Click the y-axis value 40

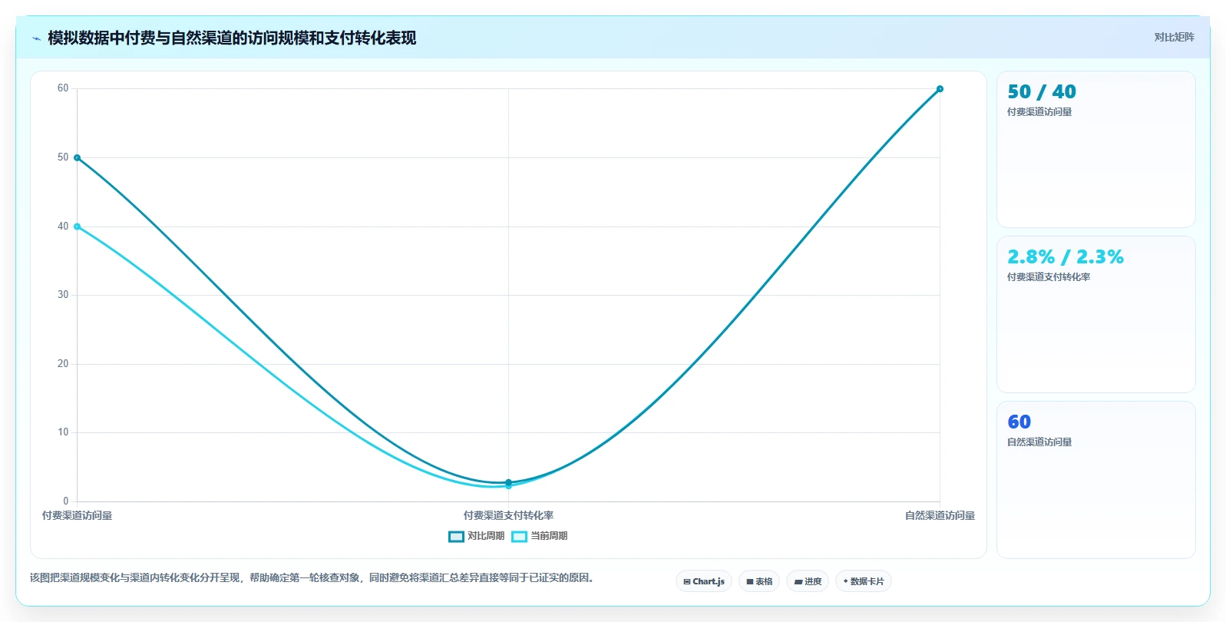[63, 227]
